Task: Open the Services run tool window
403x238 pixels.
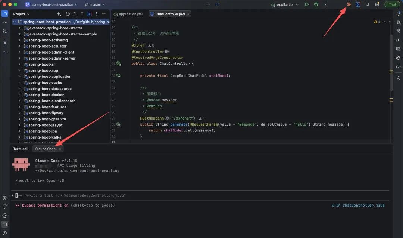Action: point(4,215)
